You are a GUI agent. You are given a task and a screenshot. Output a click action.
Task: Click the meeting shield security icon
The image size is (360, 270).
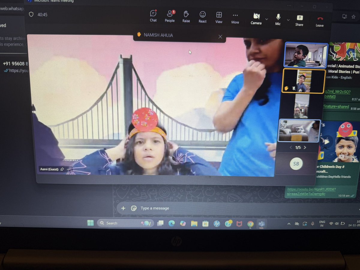point(31,14)
